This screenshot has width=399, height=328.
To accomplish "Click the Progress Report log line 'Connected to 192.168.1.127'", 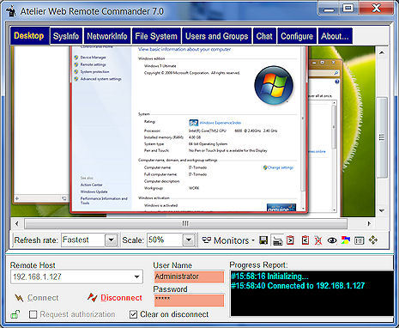I will pyautogui.click(x=298, y=286).
